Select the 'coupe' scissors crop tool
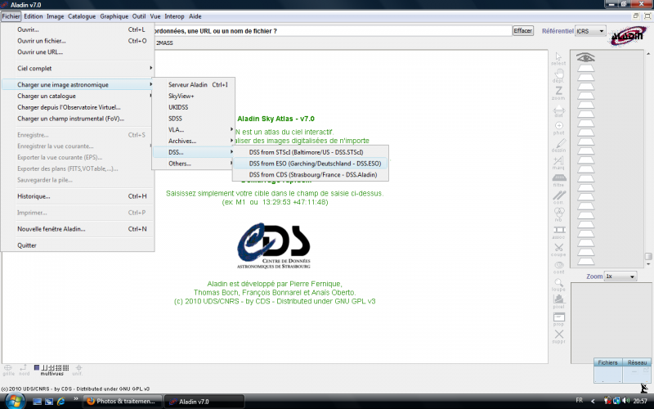This screenshot has height=409, width=654. (x=558, y=249)
